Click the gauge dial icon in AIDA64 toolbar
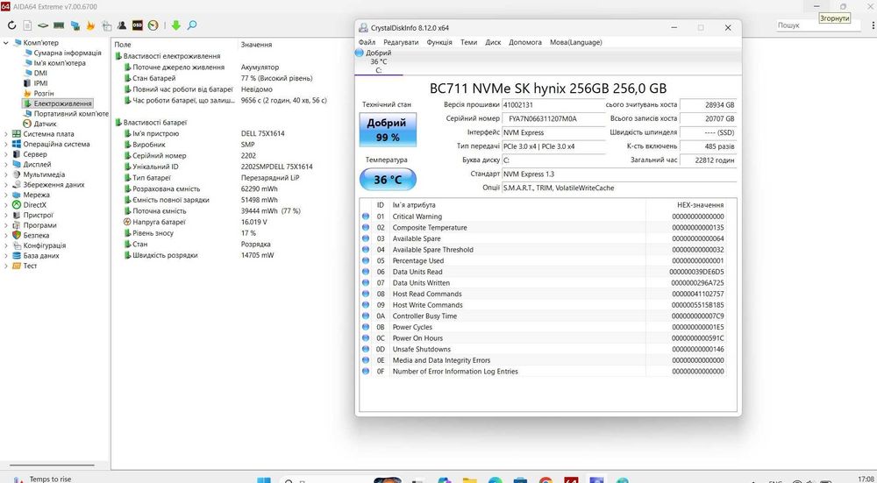 pyautogui.click(x=153, y=25)
